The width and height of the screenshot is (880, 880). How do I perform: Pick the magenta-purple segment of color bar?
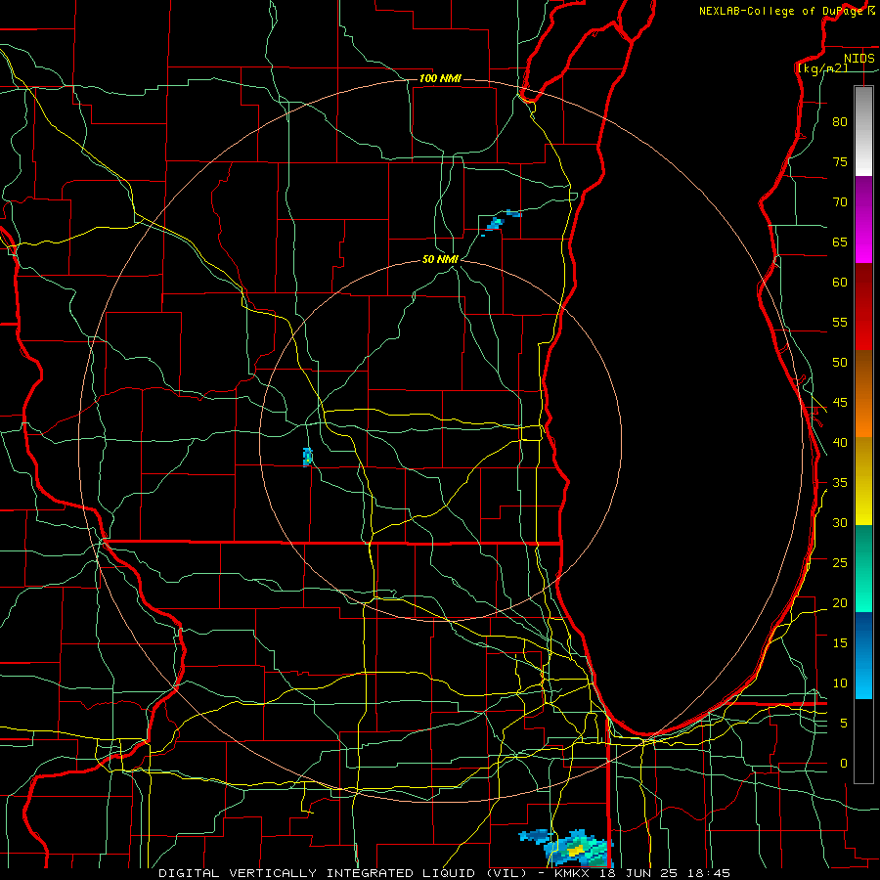[863, 219]
